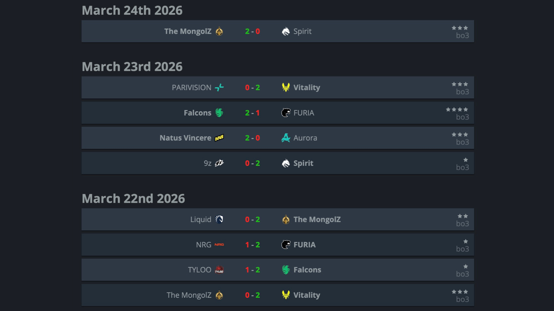Click Liquid team logo icon

coord(219,219)
